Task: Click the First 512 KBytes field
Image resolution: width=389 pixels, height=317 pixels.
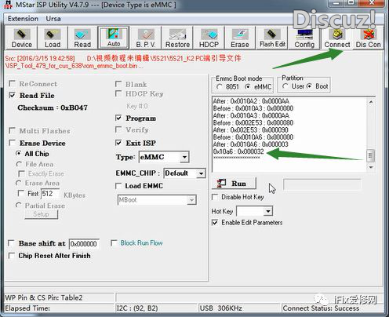Action: point(50,194)
